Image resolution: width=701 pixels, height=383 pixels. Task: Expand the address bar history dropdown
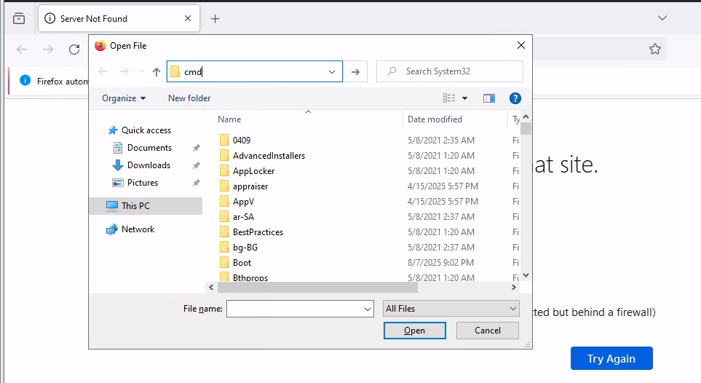tap(332, 71)
